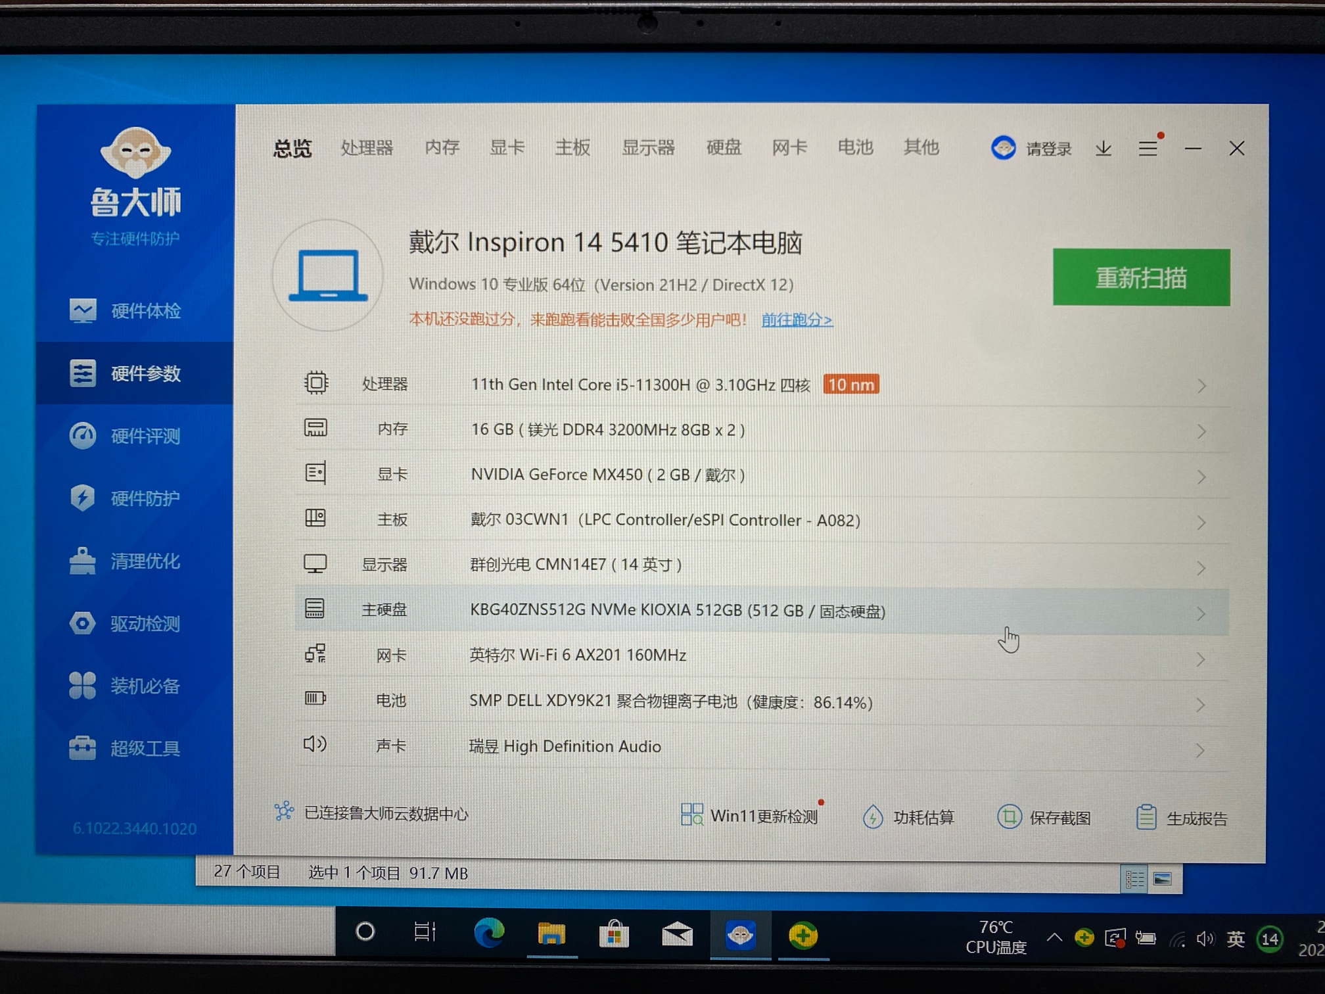Open 硬件体检 in the sidebar
Image resolution: width=1325 pixels, height=994 pixels.
coord(145,311)
